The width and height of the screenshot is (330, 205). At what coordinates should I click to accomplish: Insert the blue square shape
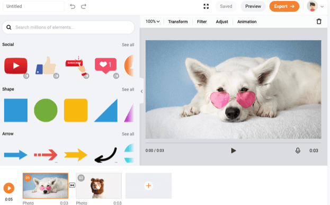coord(16,110)
